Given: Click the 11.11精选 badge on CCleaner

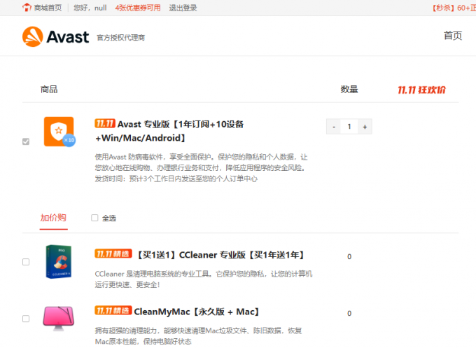Looking at the screenshot, I should pos(113,253).
